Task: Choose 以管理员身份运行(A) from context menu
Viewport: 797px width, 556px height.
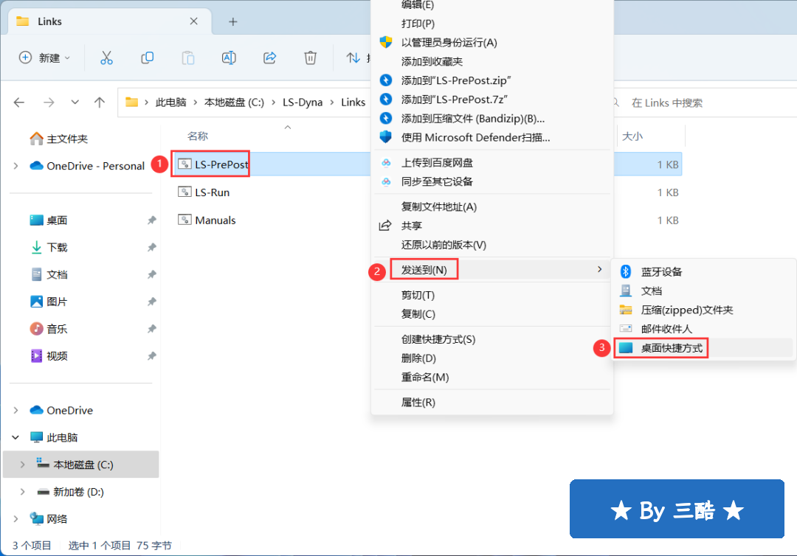Action: coord(492,43)
